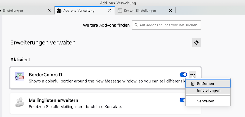Screen dimensions: 245x117
Task: Click the puzzle piece icon on Add-ons-Verwaltung tab
Action: [x=59, y=11]
